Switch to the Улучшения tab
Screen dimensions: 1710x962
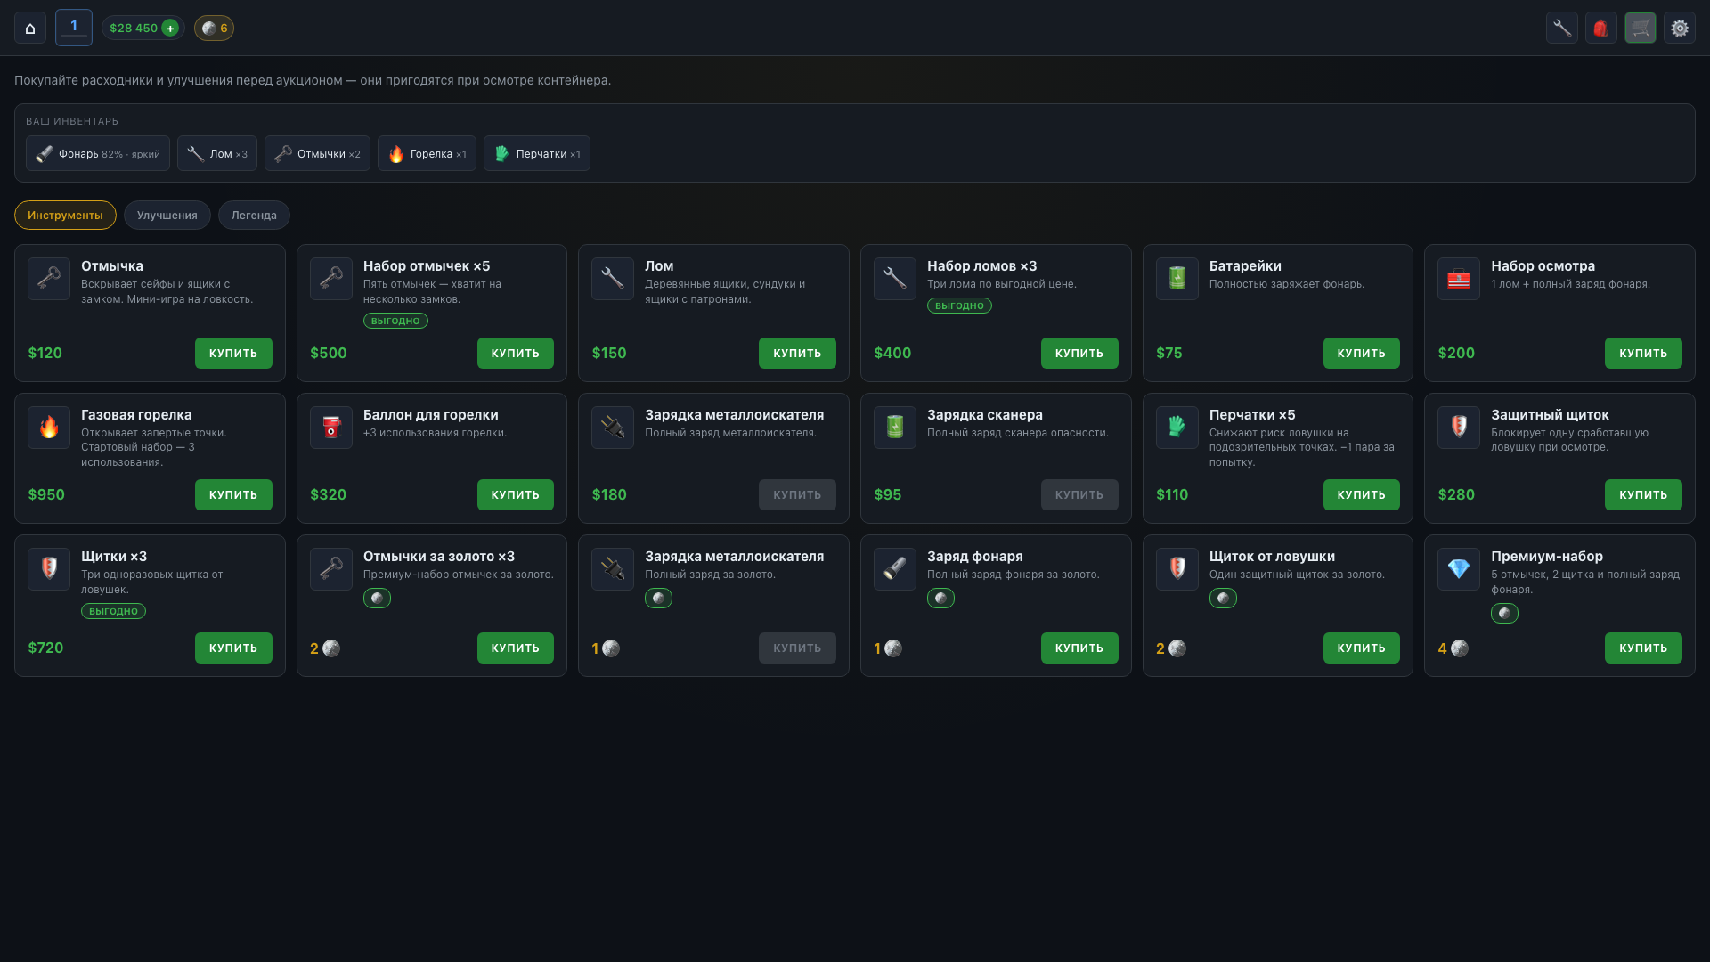click(167, 216)
